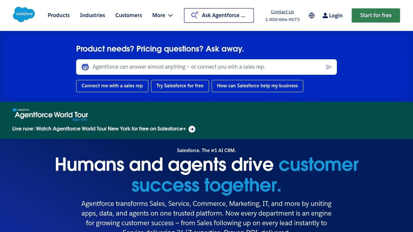Click the send arrow in Agentforce prompt
Screen dimensions: 413x232
(329, 67)
